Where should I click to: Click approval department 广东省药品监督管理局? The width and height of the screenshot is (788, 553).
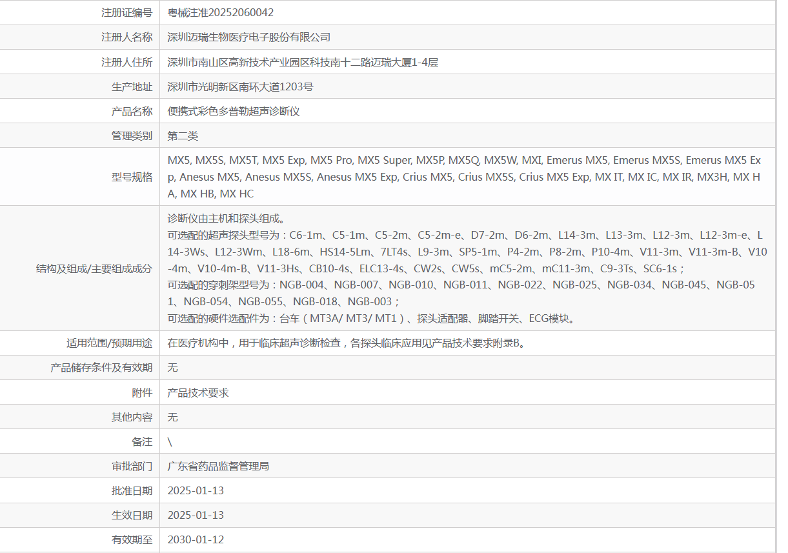point(218,466)
